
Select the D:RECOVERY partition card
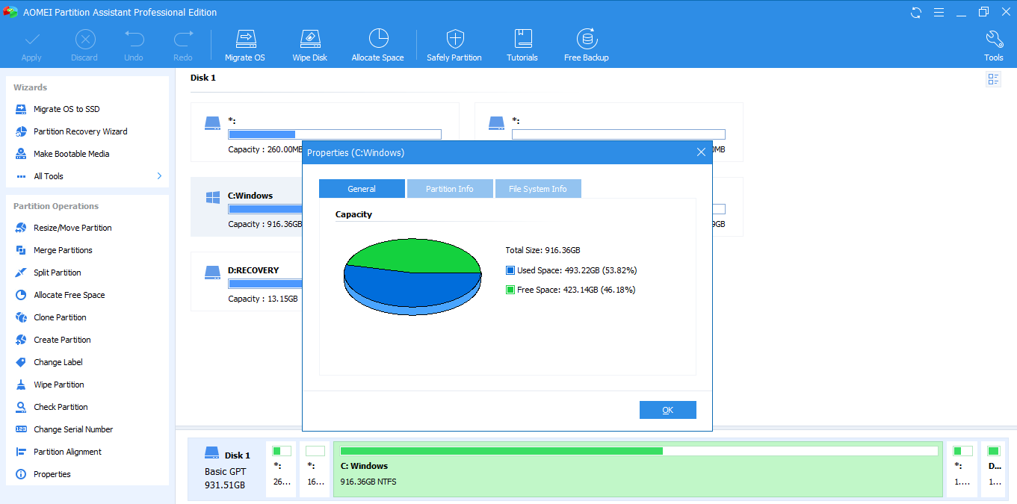click(x=245, y=281)
